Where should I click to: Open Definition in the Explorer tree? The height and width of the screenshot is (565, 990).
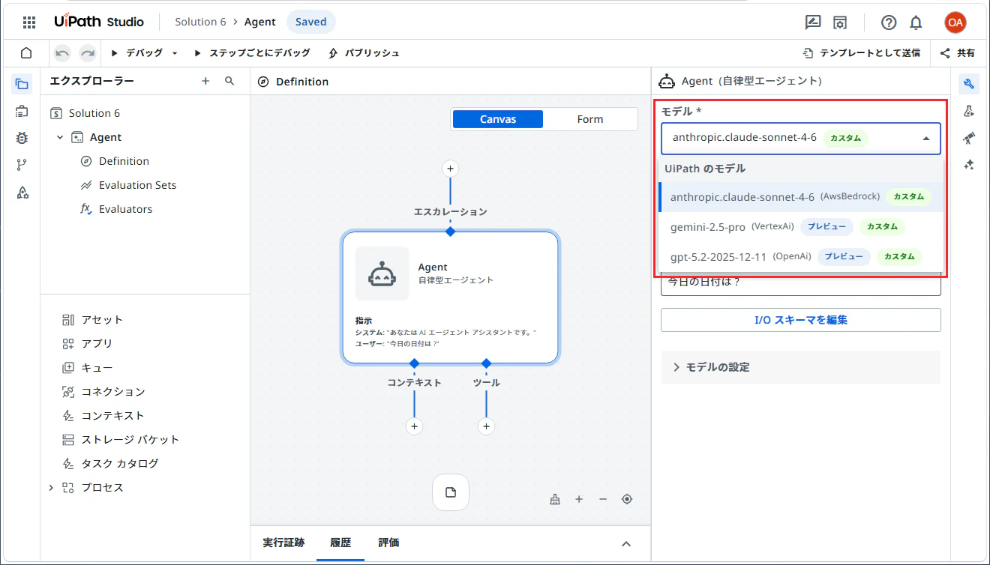pyautogui.click(x=124, y=161)
